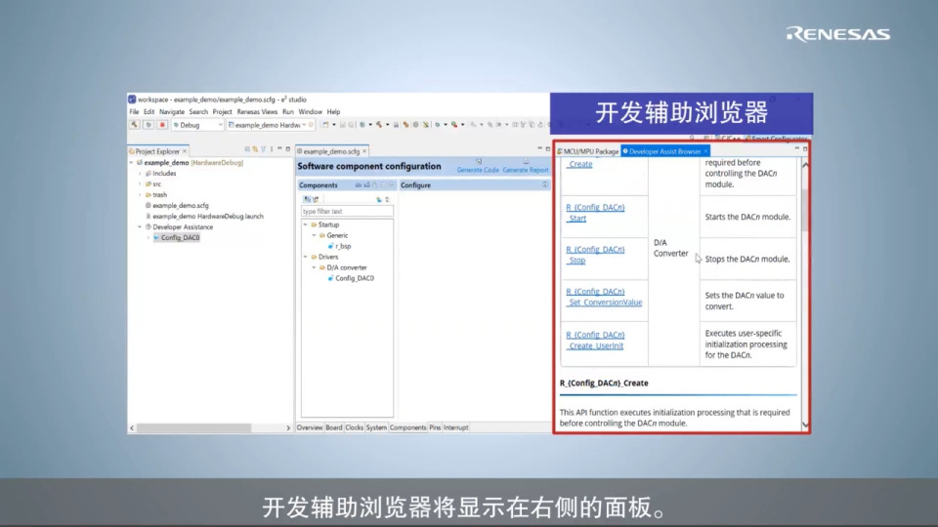The image size is (938, 527).
Task: Click the Build hammer button in launch bar
Action: pyautogui.click(x=135, y=125)
